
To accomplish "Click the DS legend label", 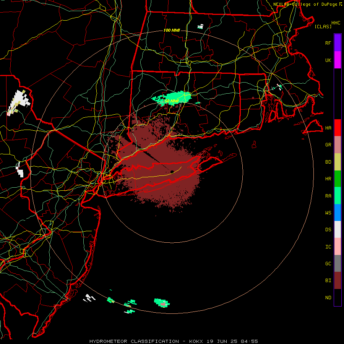I will click(328, 229).
